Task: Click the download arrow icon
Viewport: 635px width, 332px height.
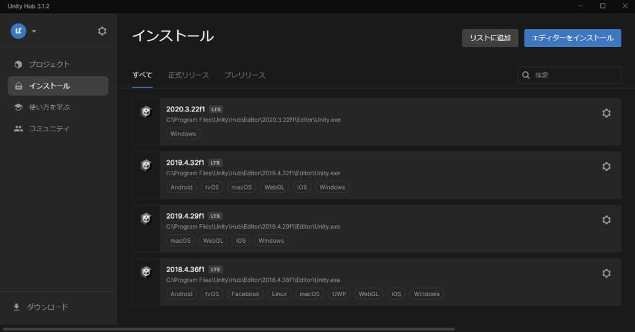Action: pyautogui.click(x=16, y=307)
